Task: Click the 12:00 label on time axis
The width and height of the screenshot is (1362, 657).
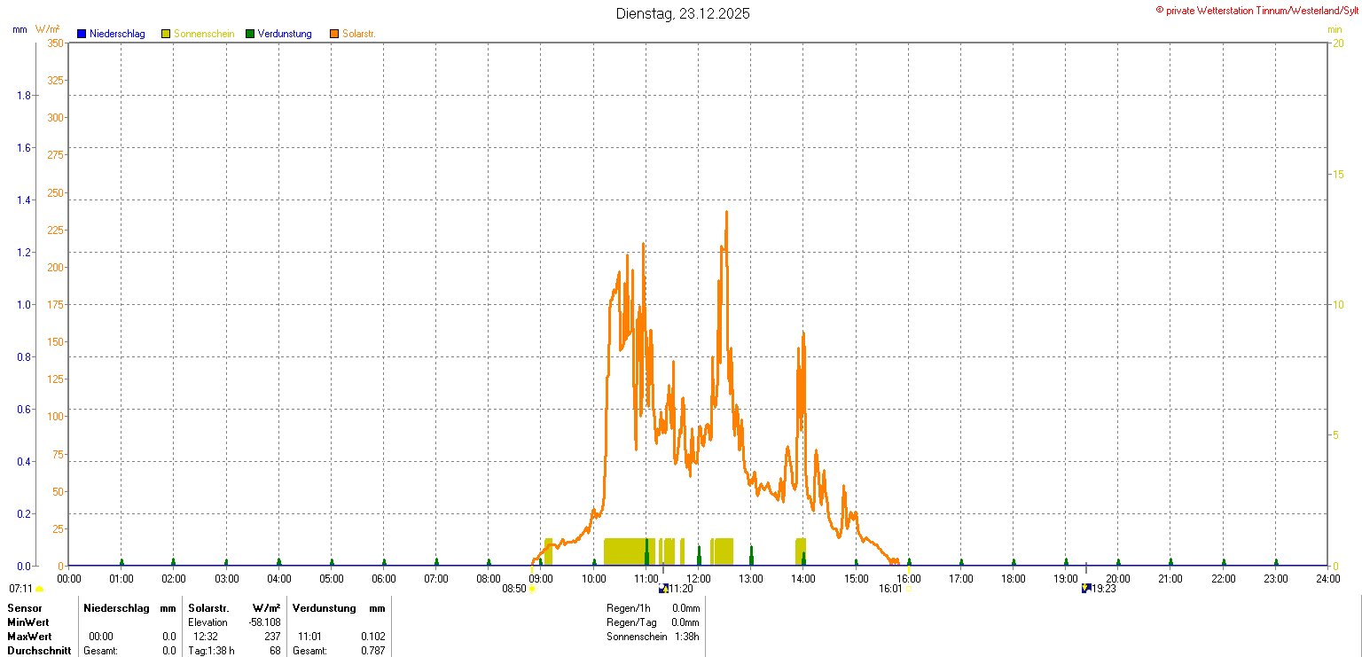Action: [x=699, y=579]
